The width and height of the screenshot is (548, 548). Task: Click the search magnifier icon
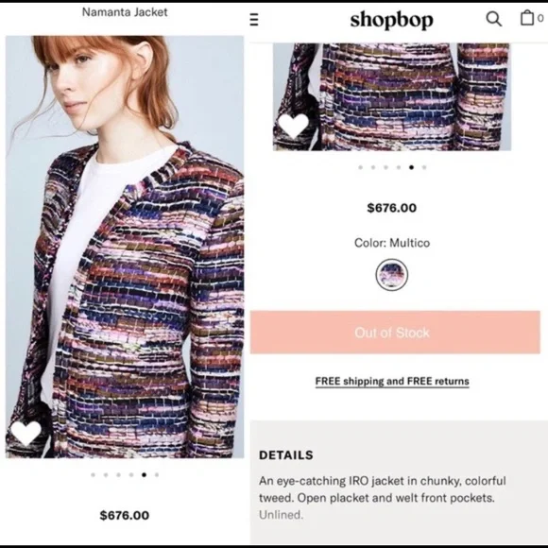pos(494,19)
